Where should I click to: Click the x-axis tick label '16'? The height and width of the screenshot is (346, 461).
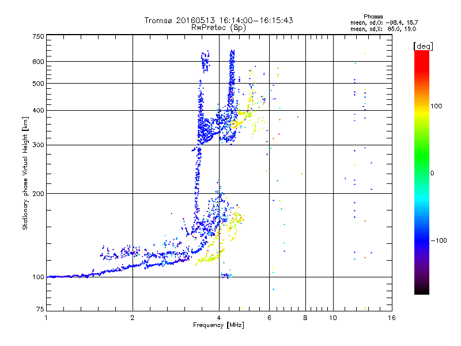point(392,318)
